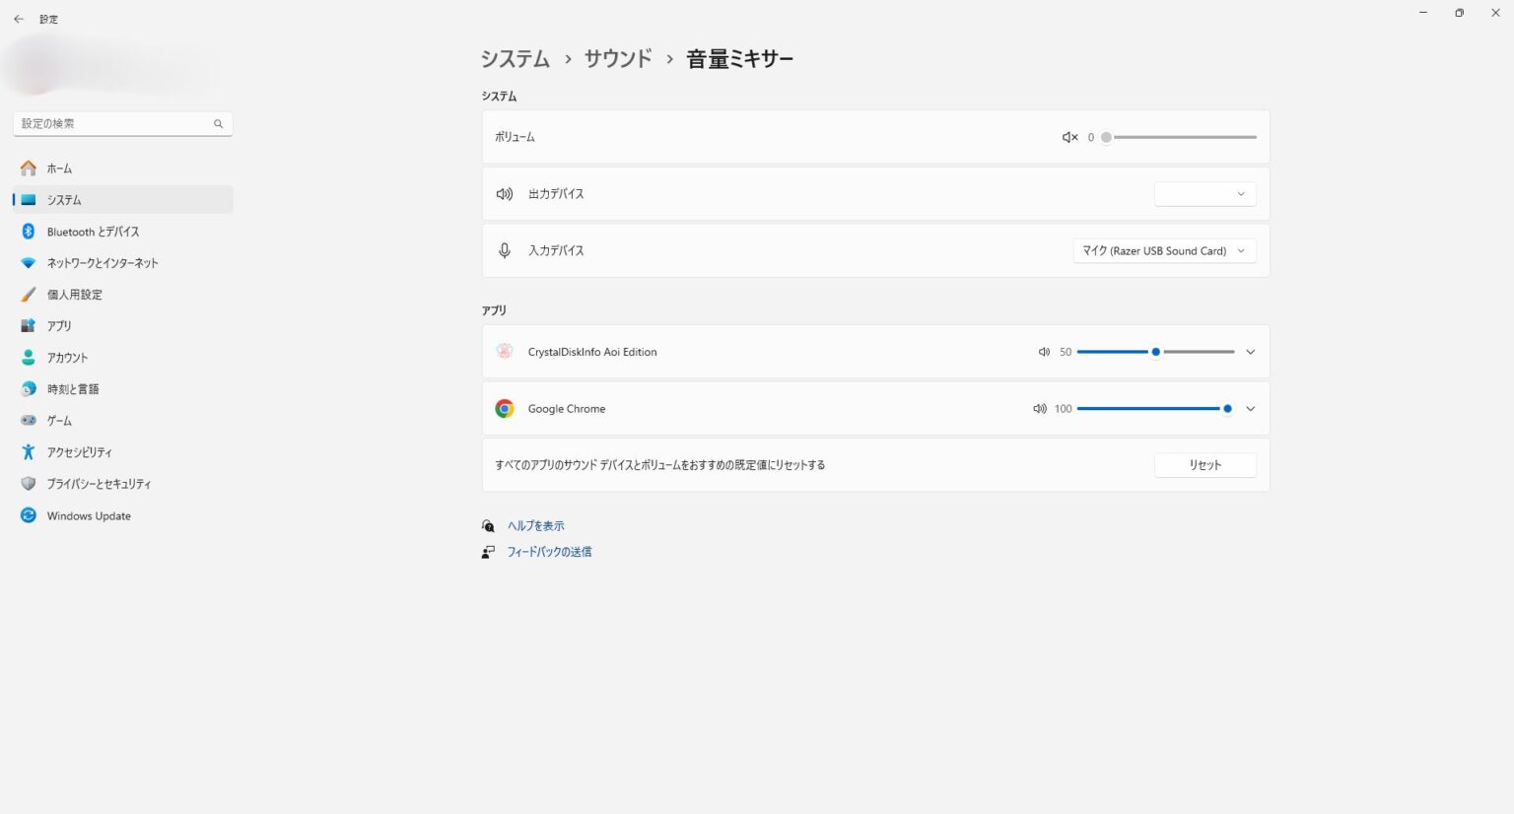The width and height of the screenshot is (1514, 814).
Task: Mute CrystalDiskInfo Aoi Edition speaker icon
Action: pos(1044,352)
